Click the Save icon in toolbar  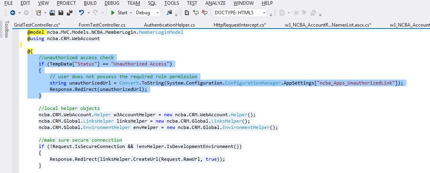click(x=61, y=13)
